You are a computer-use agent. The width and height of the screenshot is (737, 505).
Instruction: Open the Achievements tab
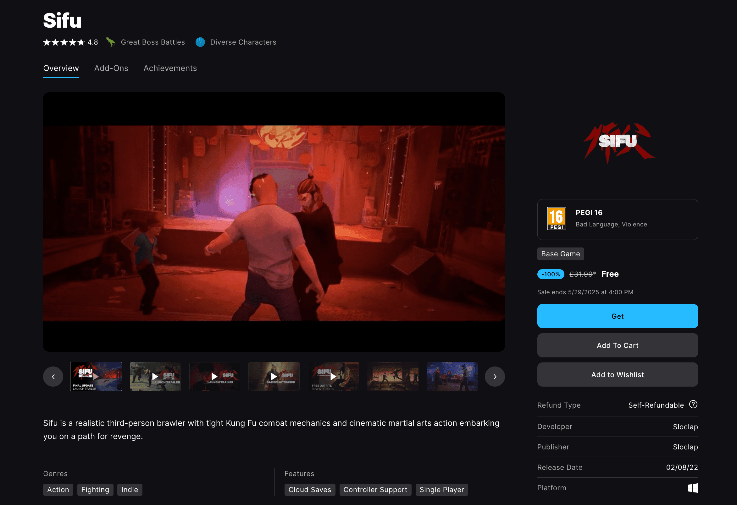coord(170,68)
